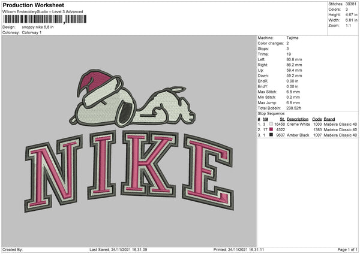360x254 pixels.
Task: Select the Wilcom EmbroideryStudio Level 3 Advanced text
Action: coord(43,12)
